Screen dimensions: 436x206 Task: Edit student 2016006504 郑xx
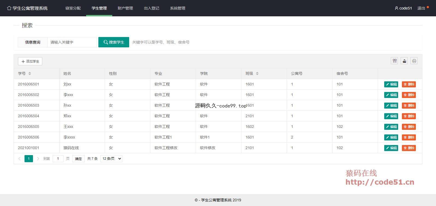(x=391, y=116)
